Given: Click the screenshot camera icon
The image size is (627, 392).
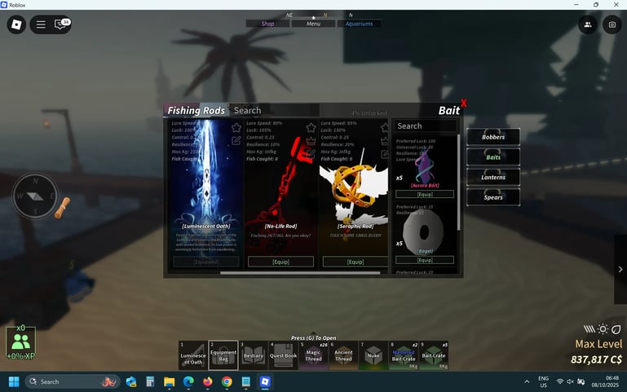Looking at the screenshot, I should click(x=612, y=25).
